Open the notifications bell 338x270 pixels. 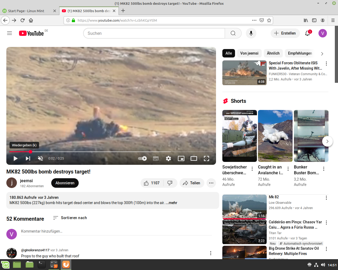[x=308, y=33]
